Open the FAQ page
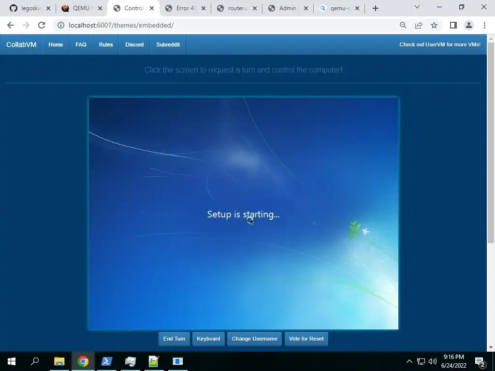The height and width of the screenshot is (371, 495). coord(81,44)
